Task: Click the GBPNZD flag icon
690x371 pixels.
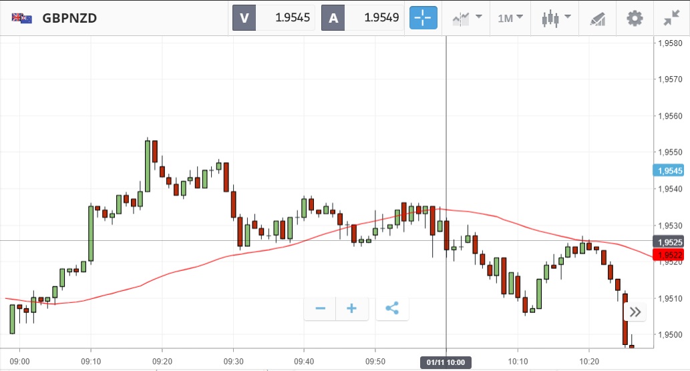Action: pyautogui.click(x=21, y=18)
